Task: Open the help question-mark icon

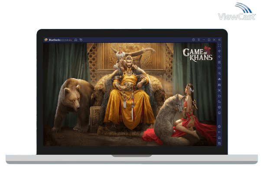Action: click(193, 40)
